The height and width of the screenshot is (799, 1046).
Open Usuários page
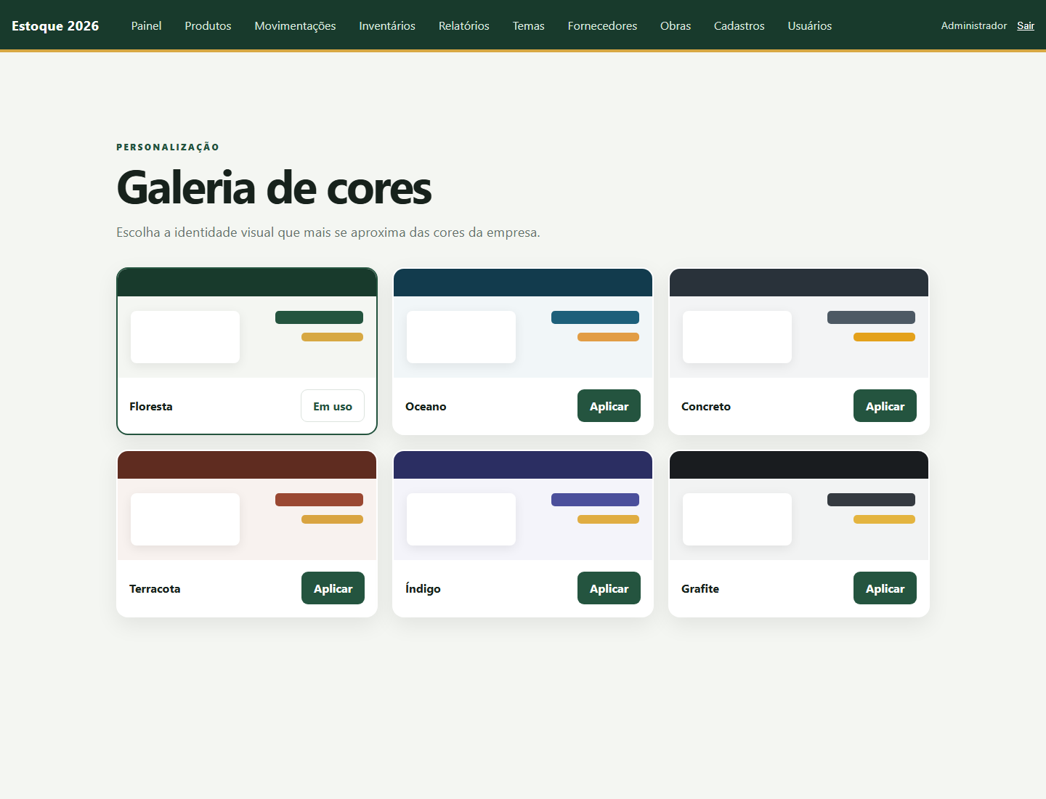tap(810, 25)
